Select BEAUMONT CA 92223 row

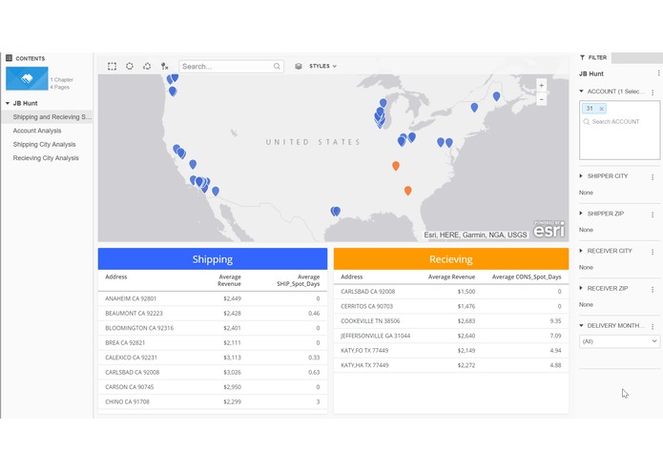(213, 314)
